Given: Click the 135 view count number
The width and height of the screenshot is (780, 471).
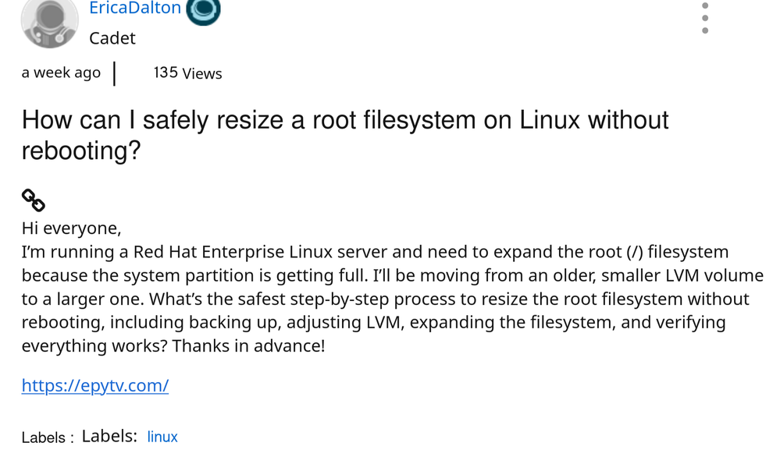Looking at the screenshot, I should click(166, 73).
